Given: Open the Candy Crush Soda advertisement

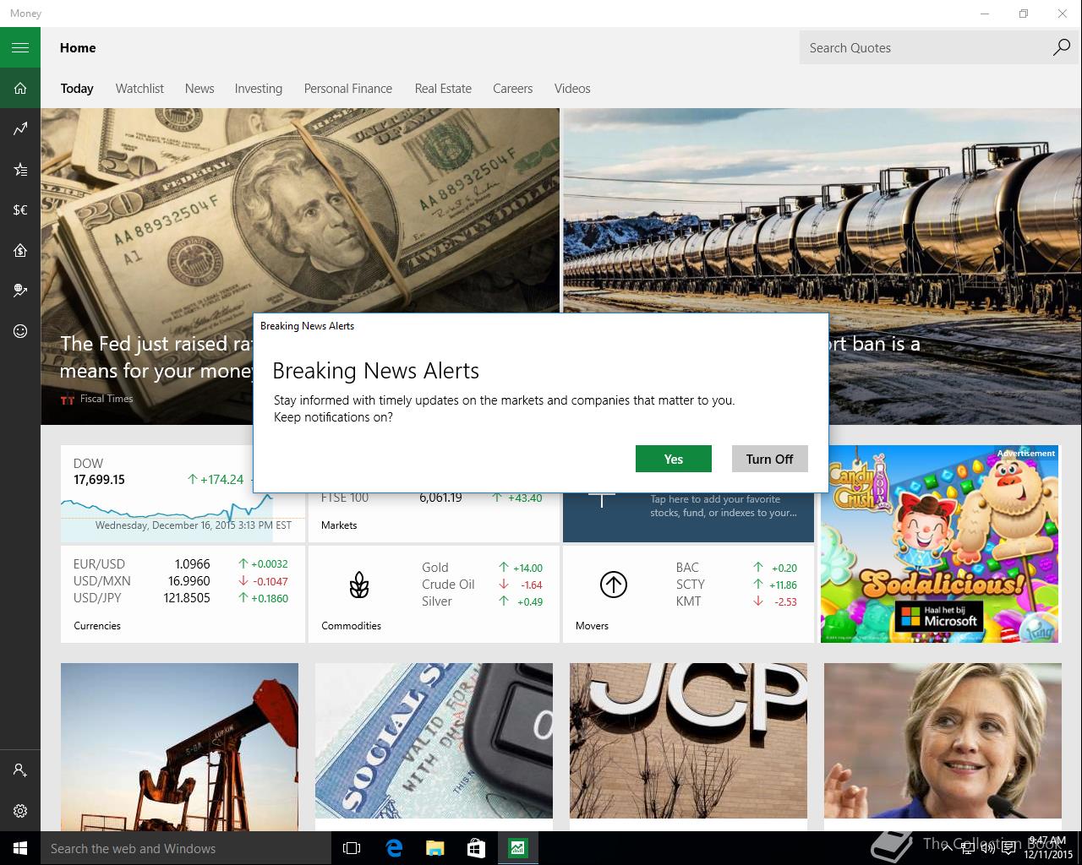Looking at the screenshot, I should pyautogui.click(x=941, y=544).
